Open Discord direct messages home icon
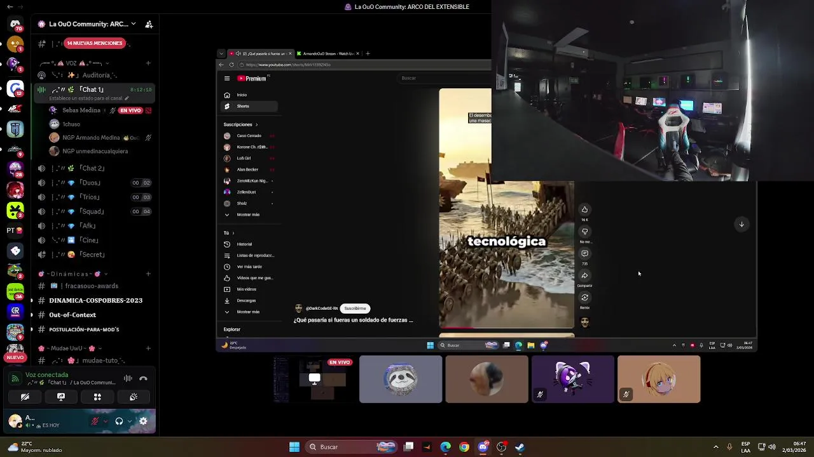The width and height of the screenshot is (814, 457). point(15,25)
